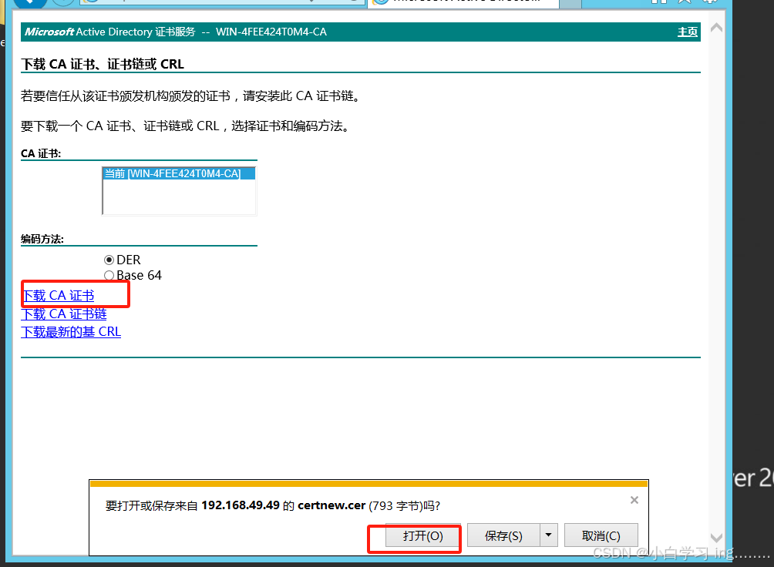Screen dimensions: 774x567
Task: Click the page scrollbar up arrow
Action: pos(716,29)
